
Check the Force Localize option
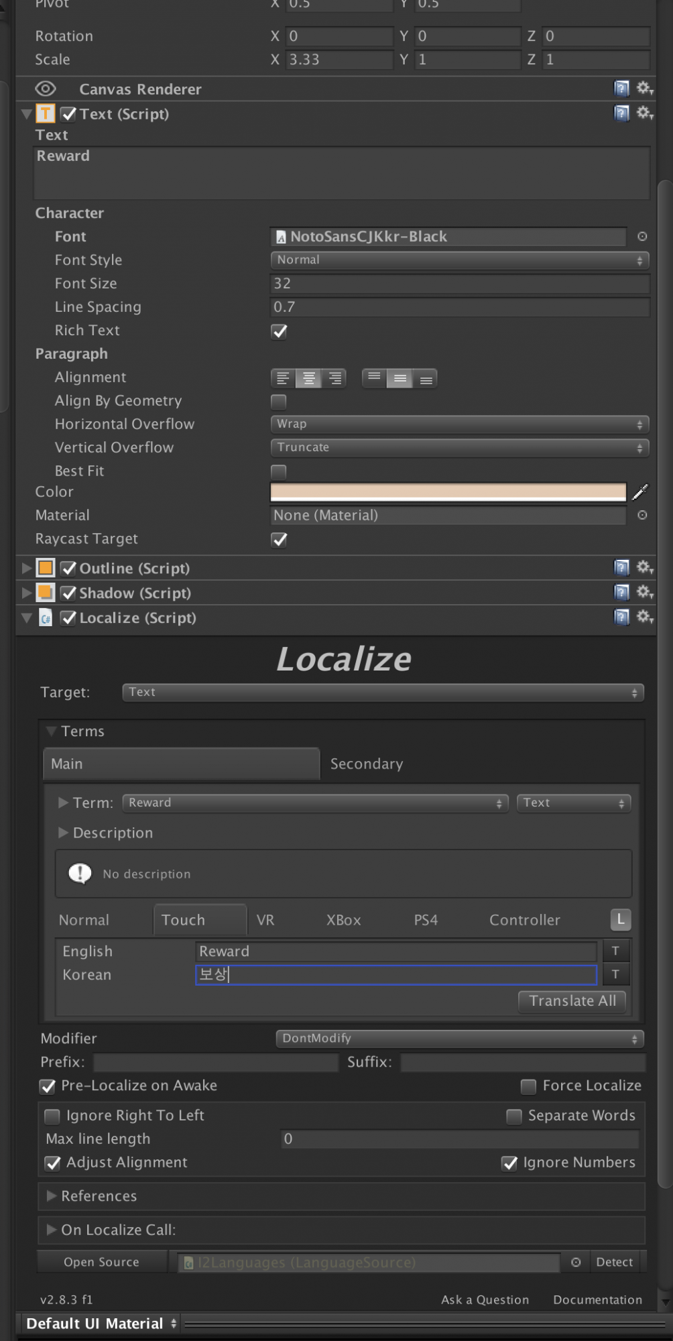coord(528,1086)
